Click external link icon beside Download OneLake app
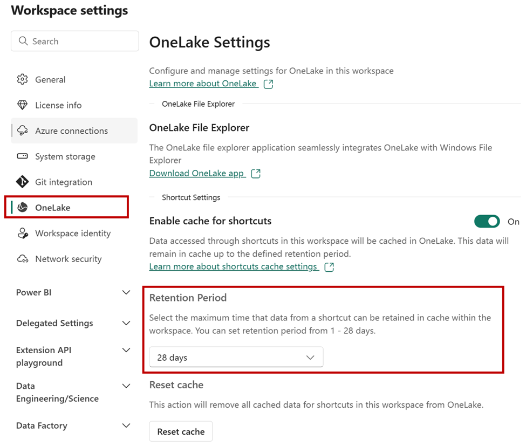Image resolution: width=526 pixels, height=446 pixels. pos(256,173)
